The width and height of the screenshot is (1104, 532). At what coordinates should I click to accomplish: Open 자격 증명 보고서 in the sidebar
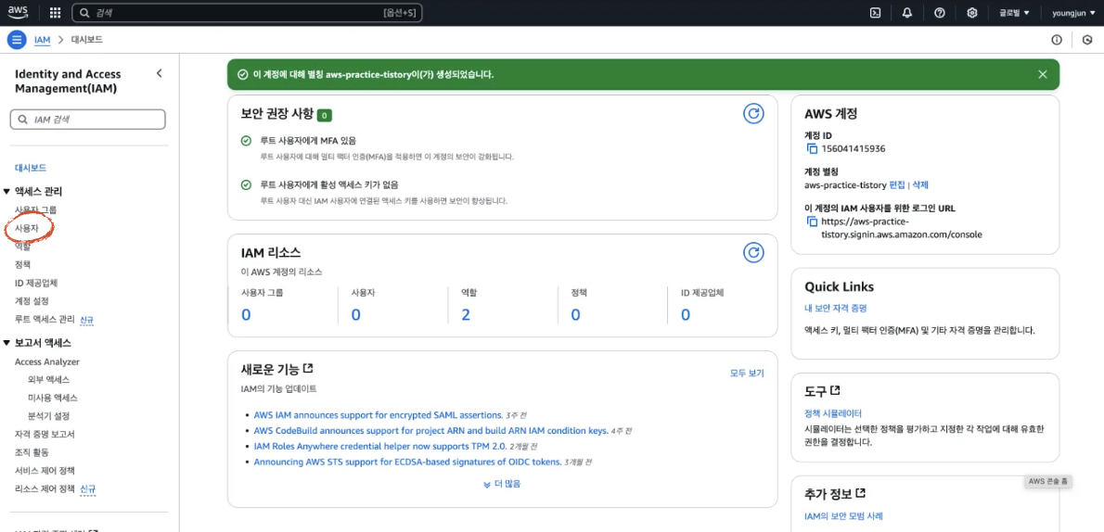point(45,434)
